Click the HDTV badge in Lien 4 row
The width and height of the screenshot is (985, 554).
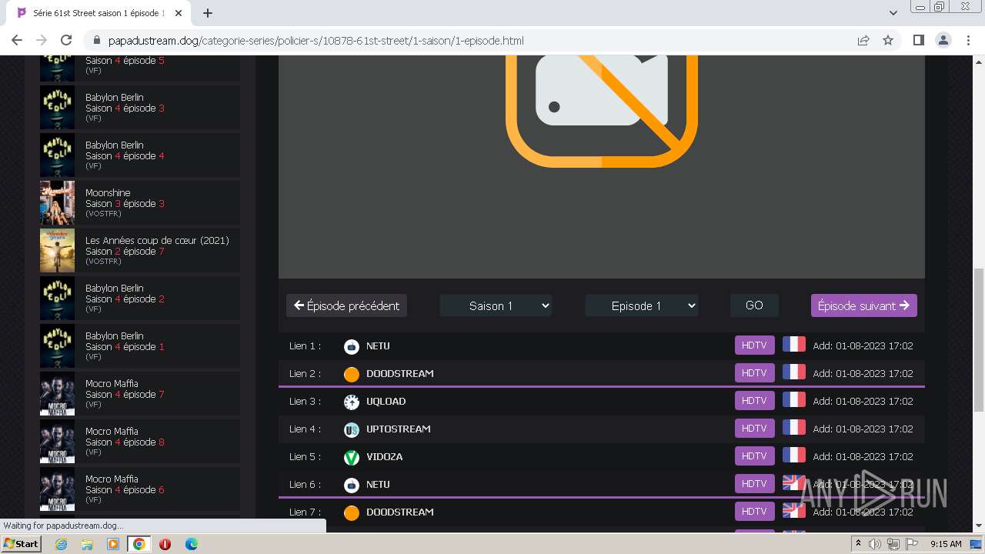pyautogui.click(x=754, y=429)
